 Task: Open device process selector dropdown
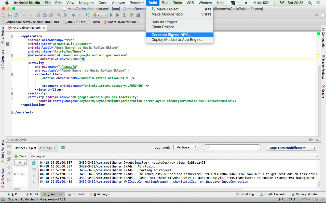coord(20,163)
